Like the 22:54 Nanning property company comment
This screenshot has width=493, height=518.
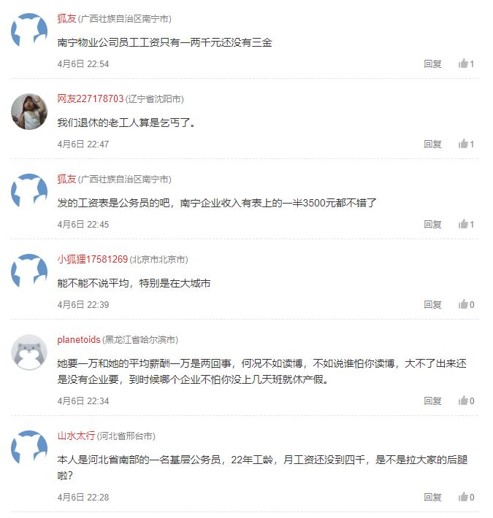(x=463, y=64)
